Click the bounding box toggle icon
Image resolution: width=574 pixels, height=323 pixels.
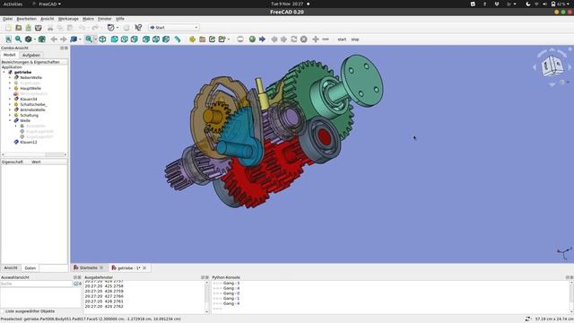(42, 39)
